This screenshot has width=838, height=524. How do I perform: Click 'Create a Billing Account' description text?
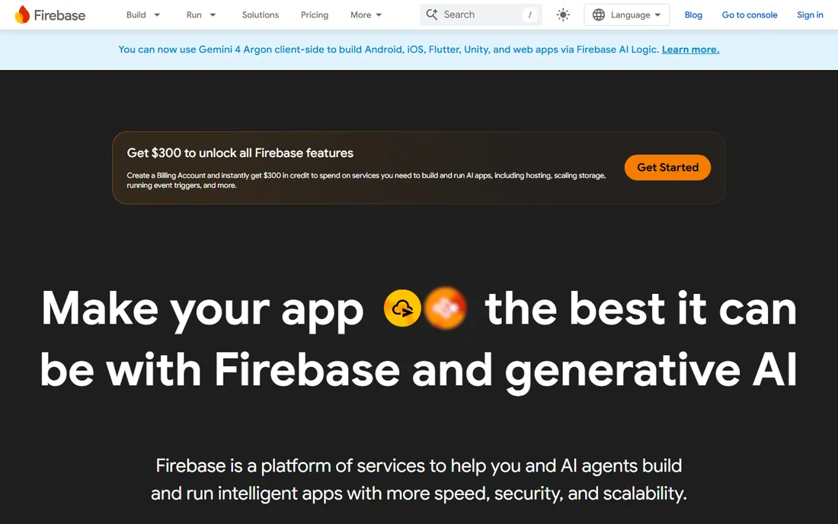(366, 180)
